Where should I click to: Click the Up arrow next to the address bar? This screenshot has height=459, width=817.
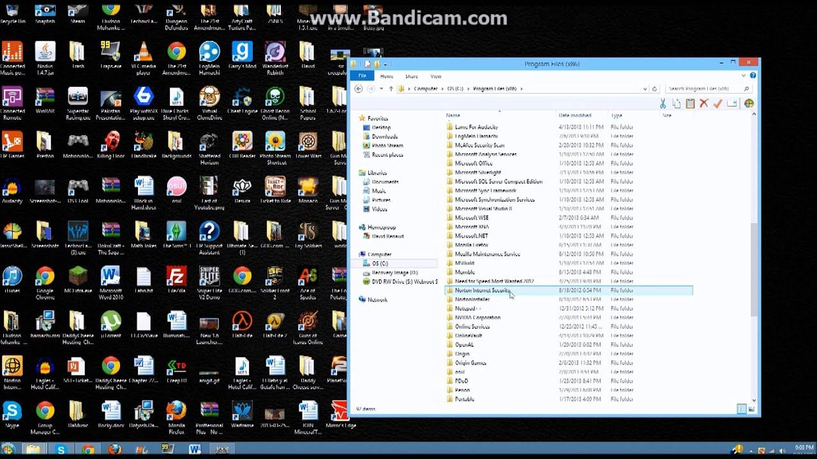pyautogui.click(x=391, y=89)
